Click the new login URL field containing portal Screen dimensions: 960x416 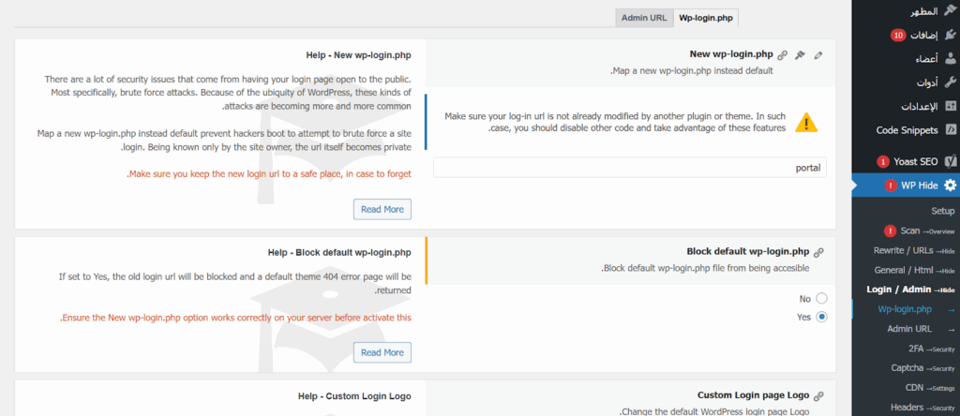630,168
